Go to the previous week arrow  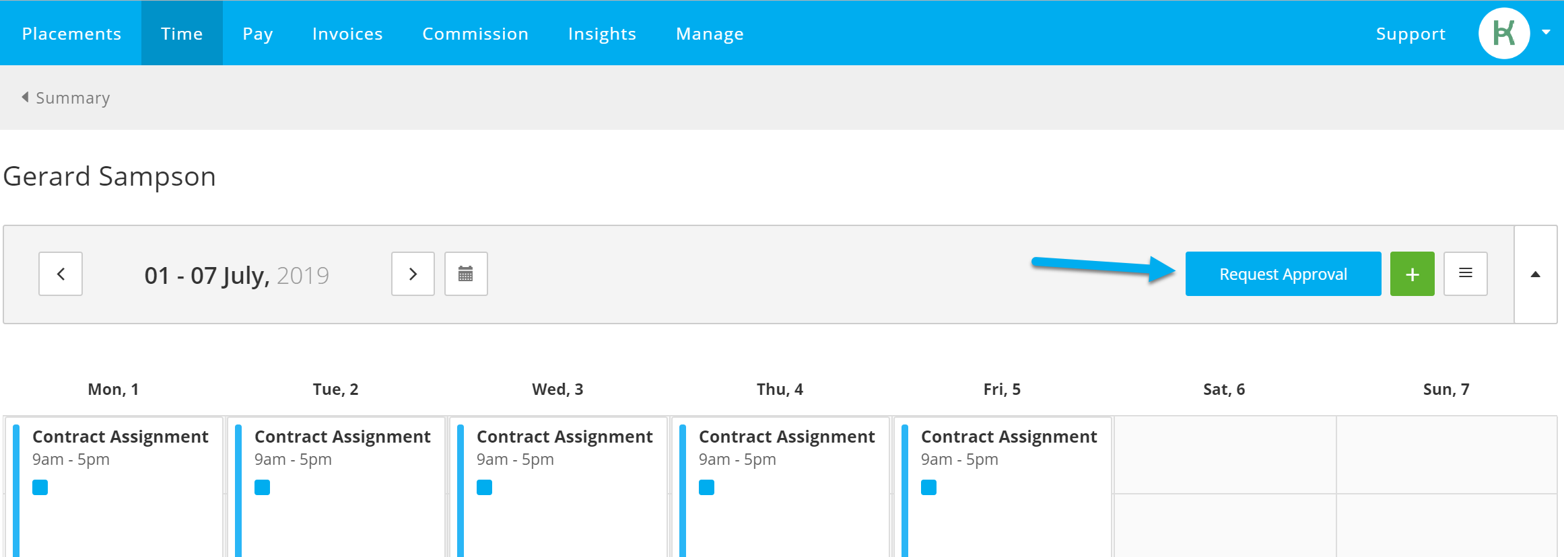[x=61, y=274]
